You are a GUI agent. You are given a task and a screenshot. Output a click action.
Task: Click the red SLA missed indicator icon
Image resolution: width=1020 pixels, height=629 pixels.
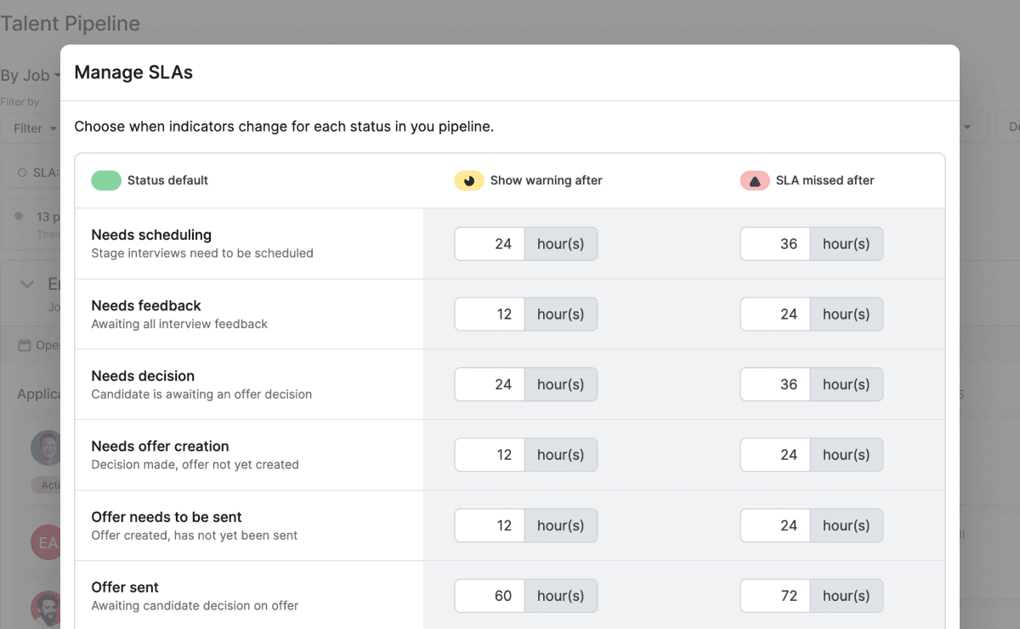point(755,180)
